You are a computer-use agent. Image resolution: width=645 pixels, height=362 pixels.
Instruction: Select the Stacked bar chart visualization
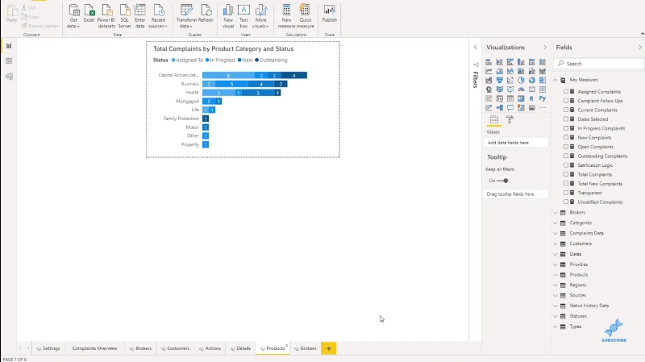click(489, 62)
